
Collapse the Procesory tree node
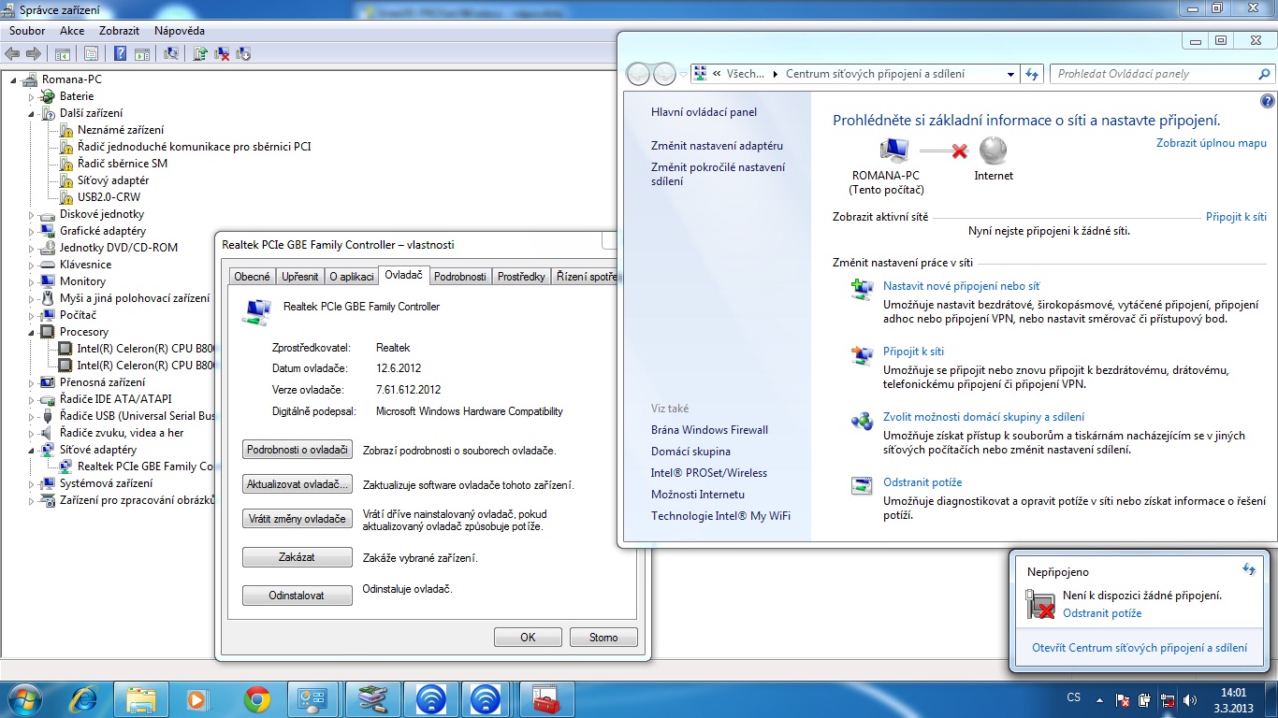(31, 332)
